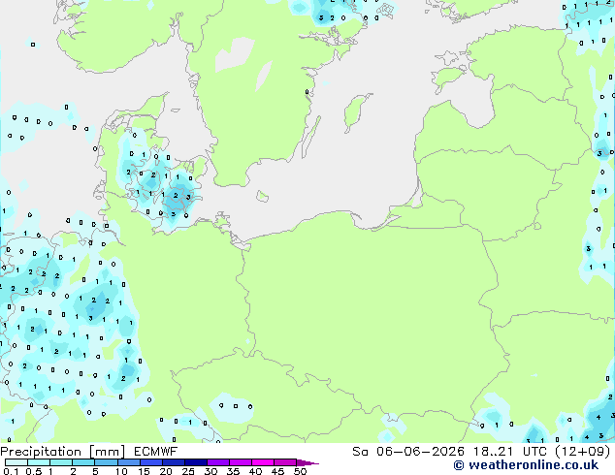Click the 20–25 mm dark blue legend swatch
This screenshot has height=475, width=615.
pos(173,462)
